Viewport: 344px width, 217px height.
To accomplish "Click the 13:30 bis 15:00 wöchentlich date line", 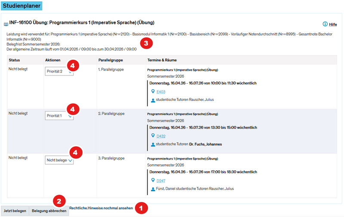I will [203, 127].
